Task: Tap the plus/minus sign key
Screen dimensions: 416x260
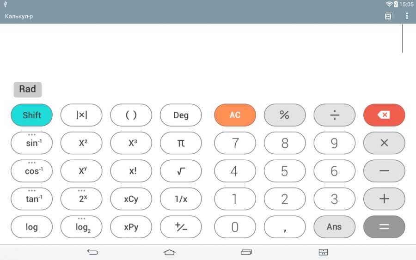Action: (x=181, y=227)
